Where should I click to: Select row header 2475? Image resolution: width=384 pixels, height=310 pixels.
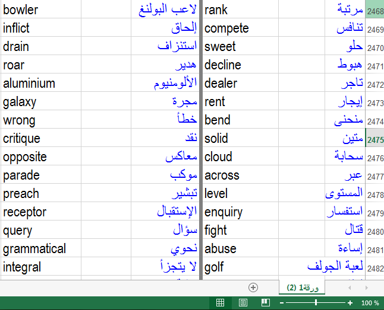click(x=374, y=138)
